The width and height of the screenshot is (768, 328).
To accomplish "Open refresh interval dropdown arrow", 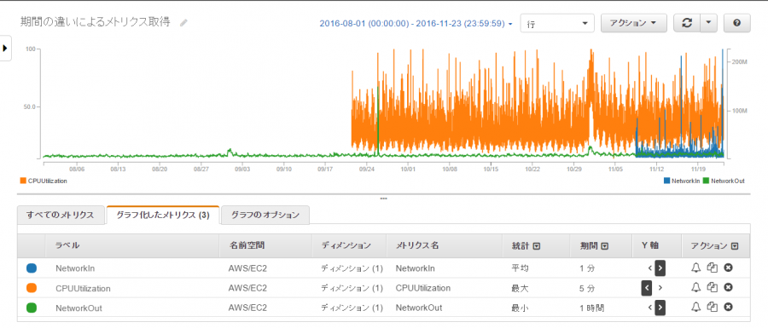I will [709, 23].
